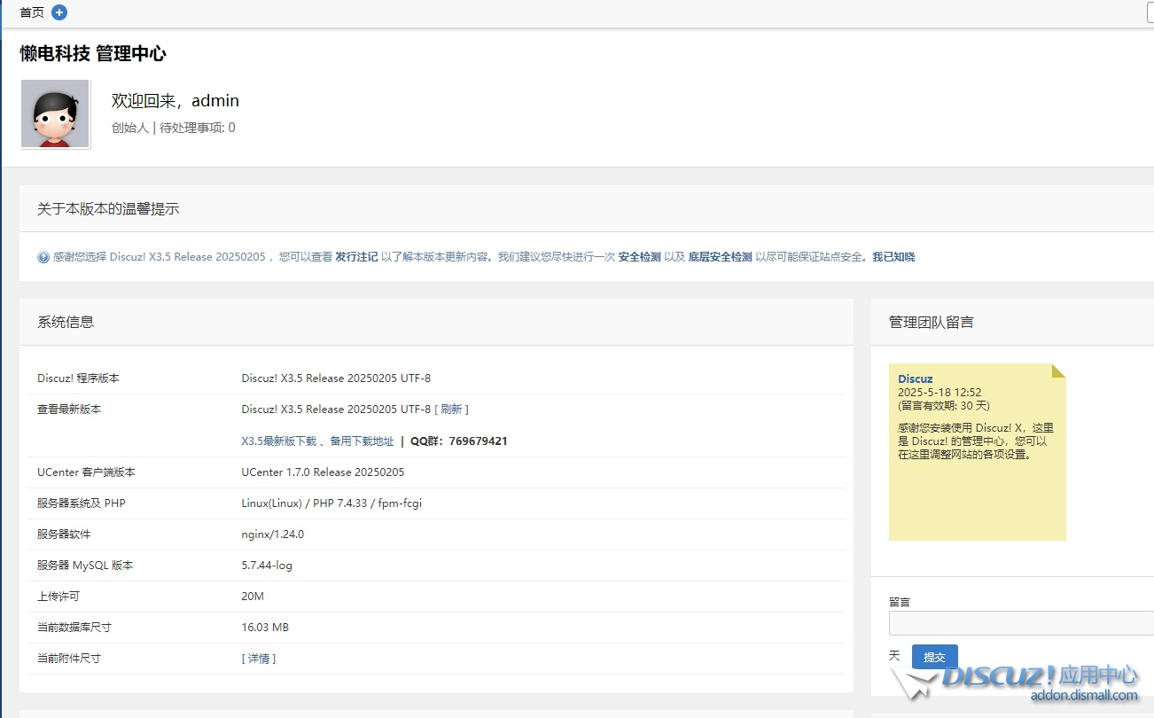Click the admin avatar picture
Viewport: 1154px width, 718px height.
55,113
